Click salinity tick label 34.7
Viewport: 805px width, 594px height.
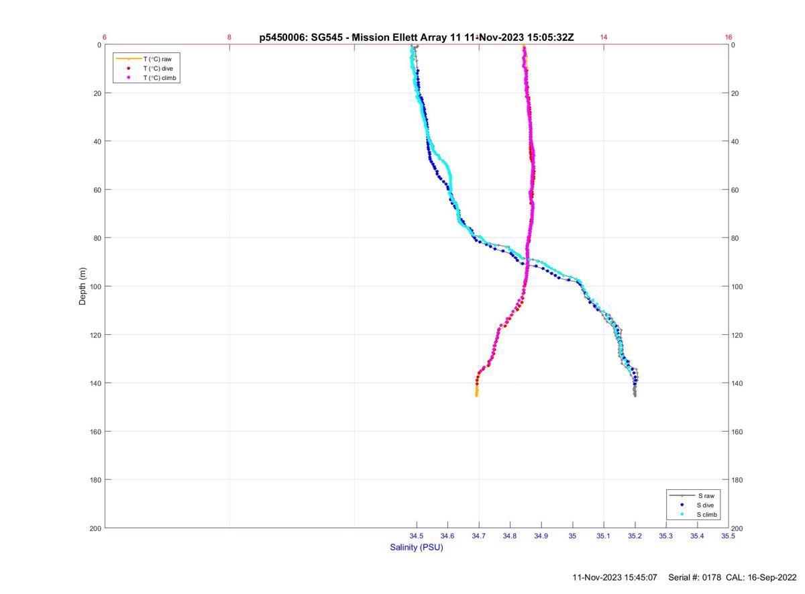click(479, 536)
